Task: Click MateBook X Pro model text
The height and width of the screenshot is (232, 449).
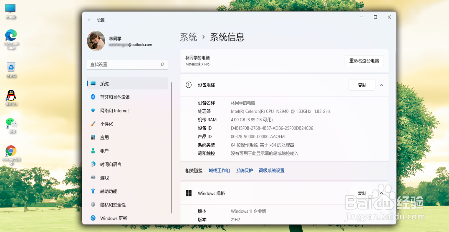Action: point(198,64)
